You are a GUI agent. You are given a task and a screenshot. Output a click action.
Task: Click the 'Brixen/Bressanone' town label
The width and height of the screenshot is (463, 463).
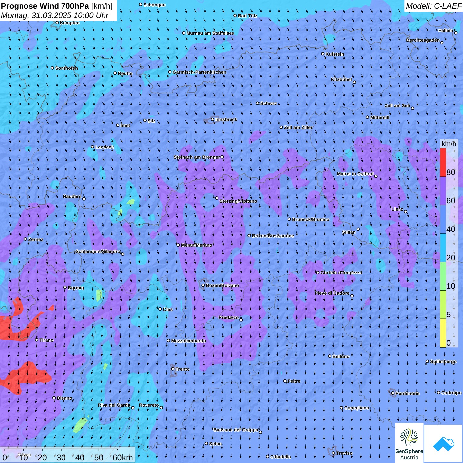click(x=273, y=236)
